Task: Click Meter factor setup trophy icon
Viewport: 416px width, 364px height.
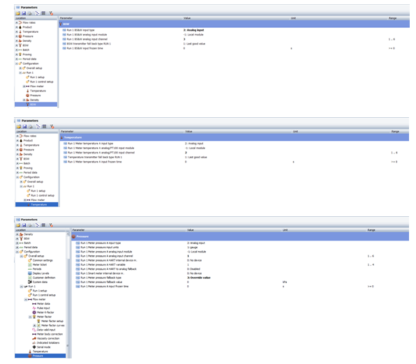Action: [x=38, y=321]
